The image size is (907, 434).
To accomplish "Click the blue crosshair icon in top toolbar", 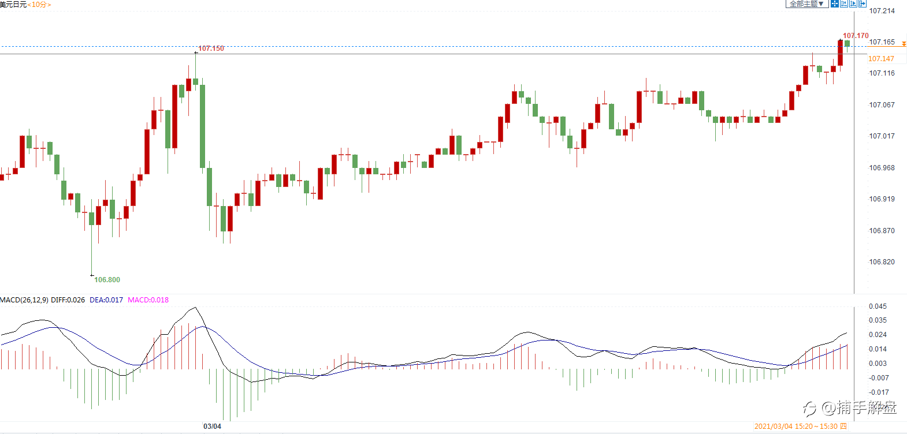I will pyautogui.click(x=834, y=3).
